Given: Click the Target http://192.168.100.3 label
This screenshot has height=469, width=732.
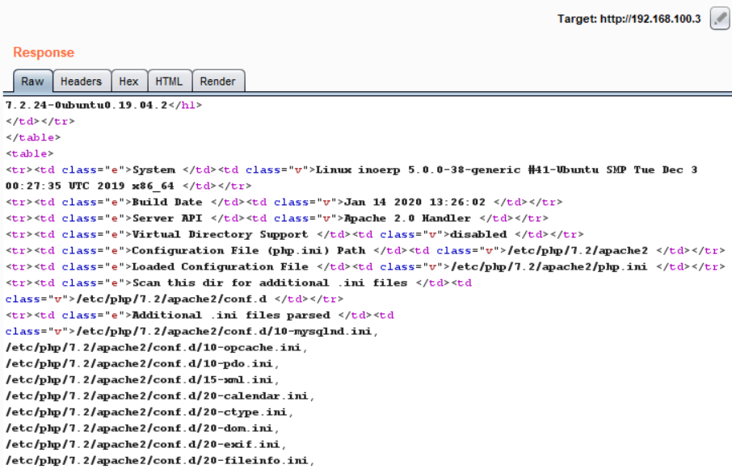Looking at the screenshot, I should click(629, 19).
